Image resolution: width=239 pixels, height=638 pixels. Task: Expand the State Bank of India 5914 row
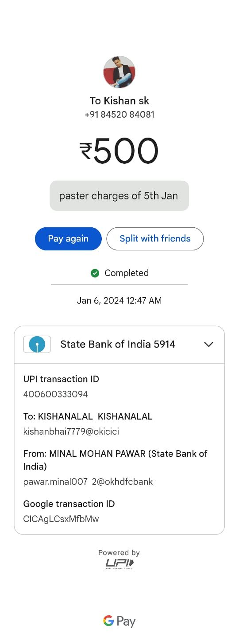click(119, 345)
